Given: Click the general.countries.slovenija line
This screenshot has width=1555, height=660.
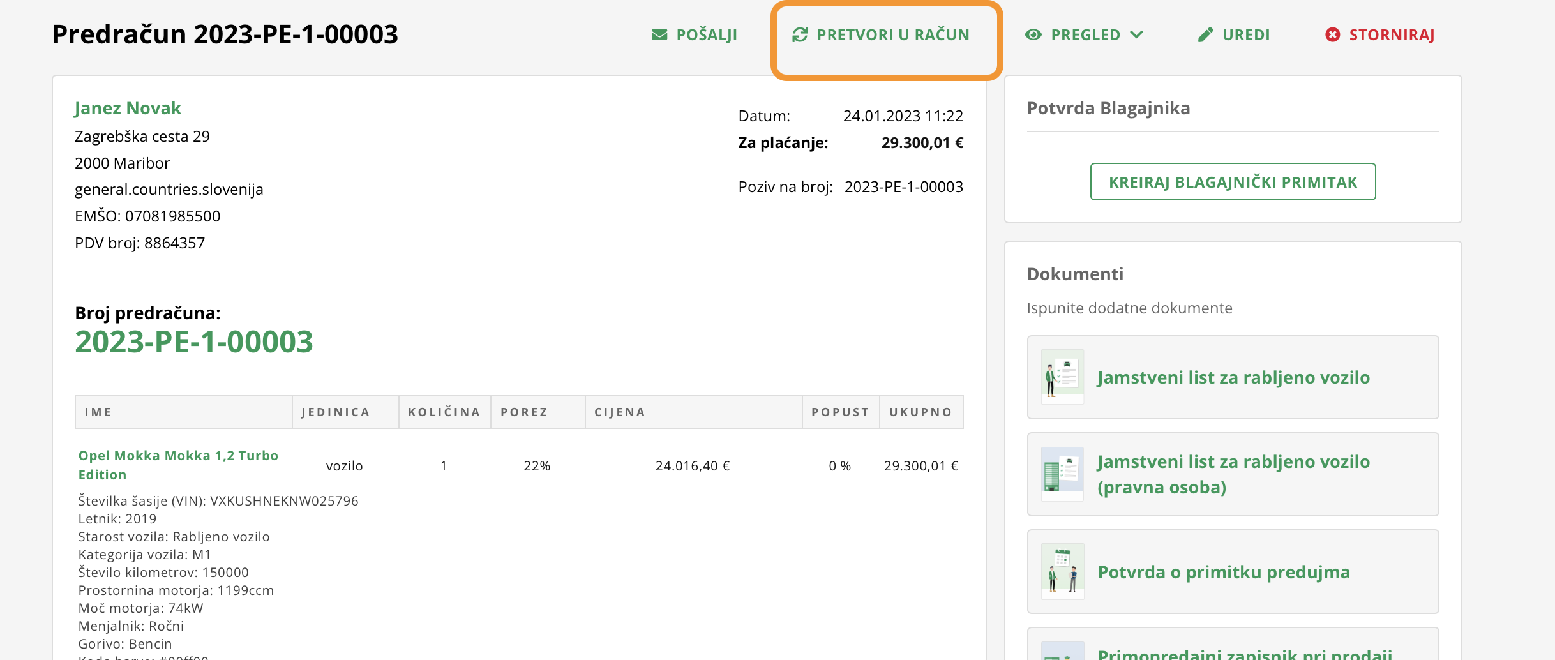Looking at the screenshot, I should pos(169,190).
